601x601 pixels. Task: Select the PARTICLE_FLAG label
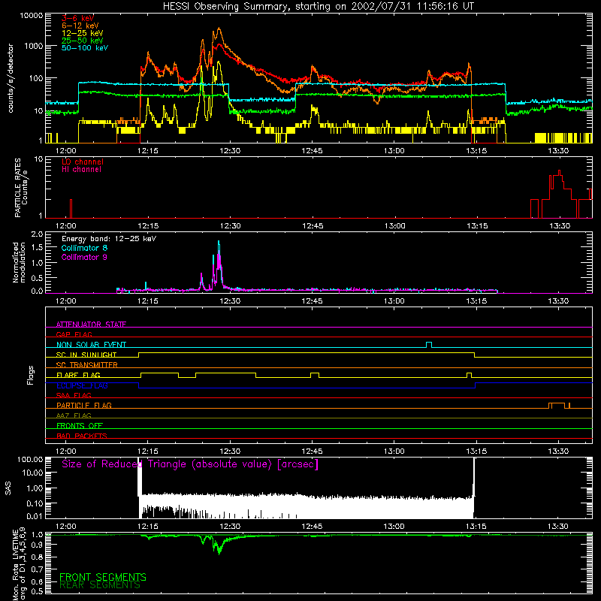coord(84,405)
